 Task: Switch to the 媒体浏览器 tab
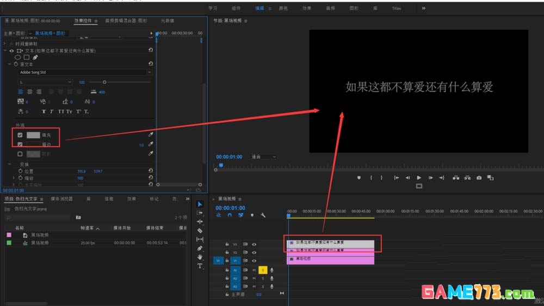61,199
